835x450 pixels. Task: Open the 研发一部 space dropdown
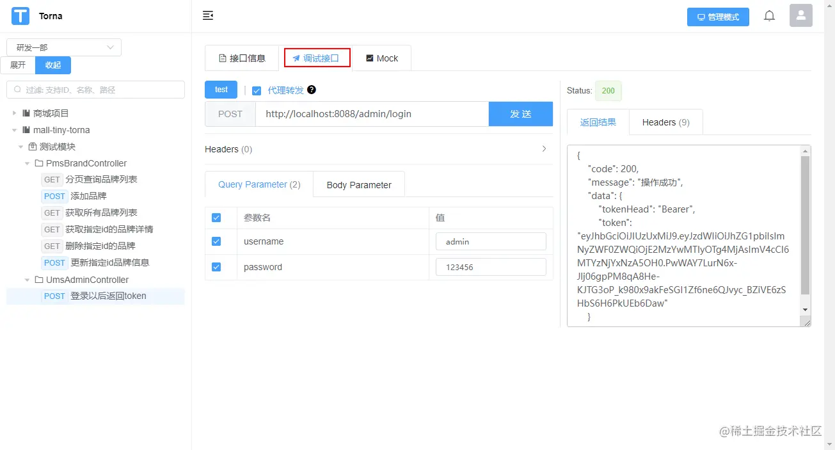(64, 47)
